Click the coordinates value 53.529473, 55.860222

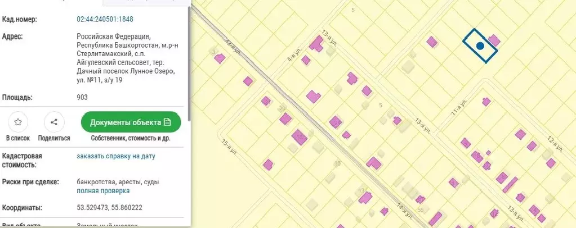click(x=109, y=208)
